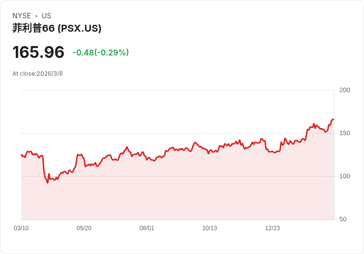This screenshot has width=364, height=254.
Task: Select the 03/10 date on the x-axis
Action: (21, 228)
